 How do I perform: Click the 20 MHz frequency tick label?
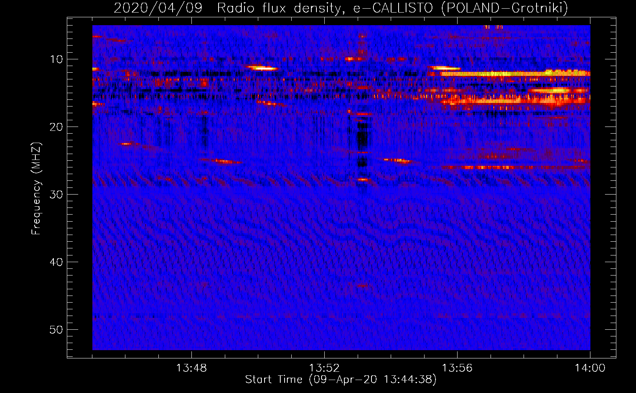(x=57, y=127)
